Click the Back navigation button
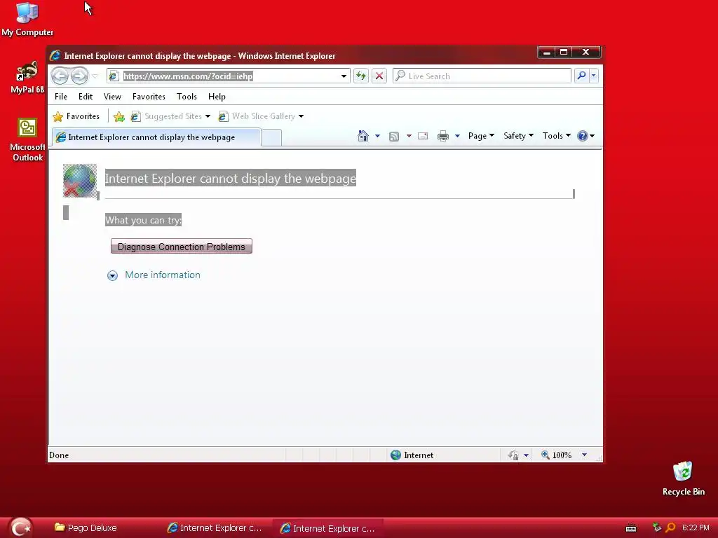The height and width of the screenshot is (538, 718). tap(60, 76)
